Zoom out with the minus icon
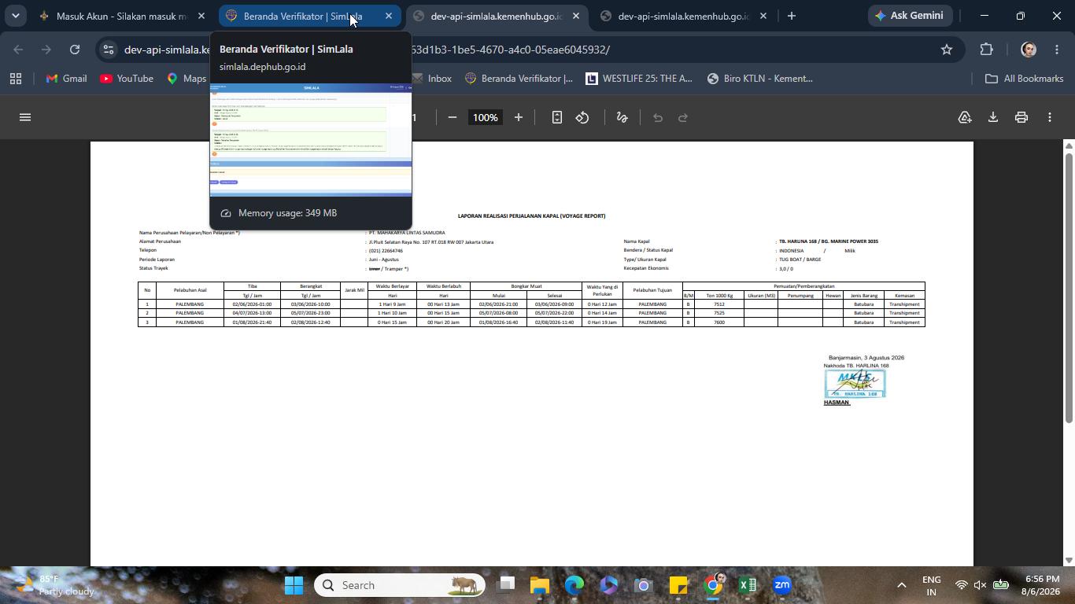Screen dimensions: 1075x604 coord(453,117)
